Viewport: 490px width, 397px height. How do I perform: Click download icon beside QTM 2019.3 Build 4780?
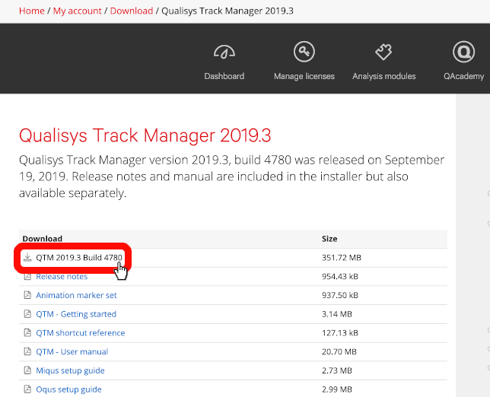27,257
